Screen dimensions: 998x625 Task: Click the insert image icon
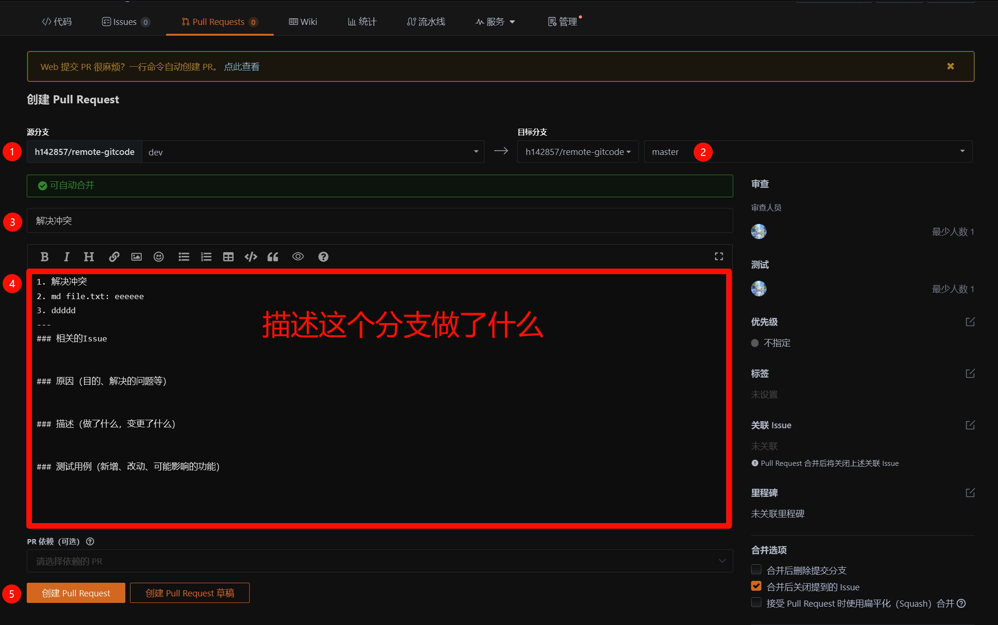136,257
